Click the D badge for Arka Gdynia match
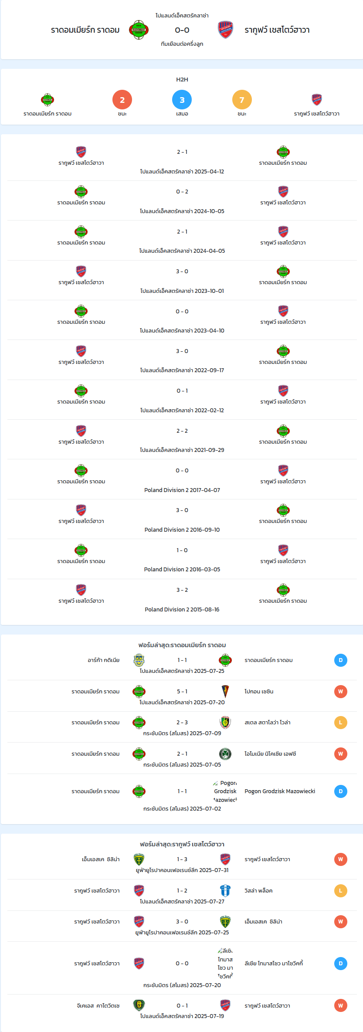 (341, 660)
